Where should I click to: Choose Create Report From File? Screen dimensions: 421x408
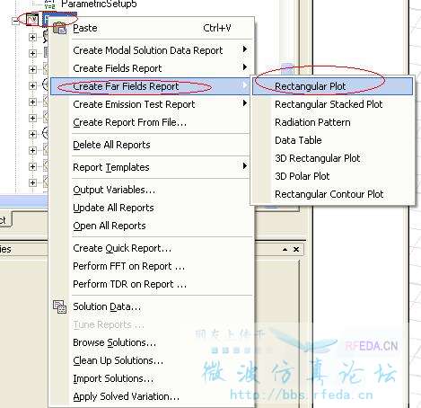tap(130, 122)
